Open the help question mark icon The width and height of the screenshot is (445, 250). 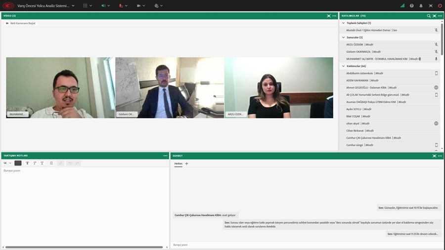click(x=411, y=5)
